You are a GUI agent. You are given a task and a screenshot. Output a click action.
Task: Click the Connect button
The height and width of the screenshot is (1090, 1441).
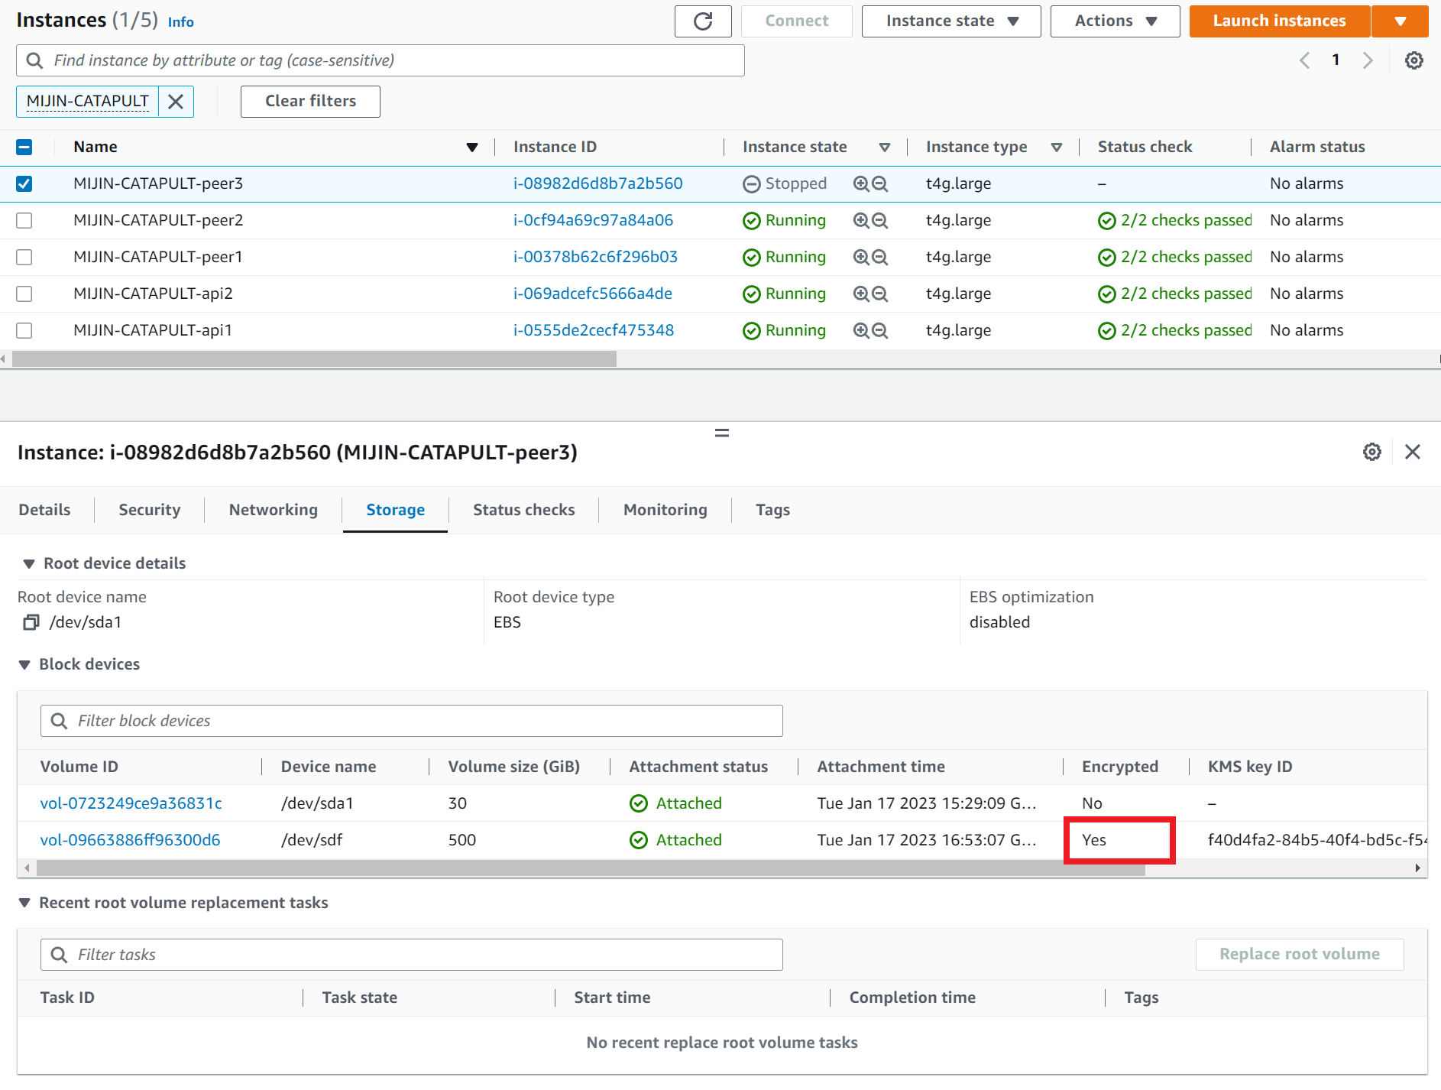coord(797,21)
